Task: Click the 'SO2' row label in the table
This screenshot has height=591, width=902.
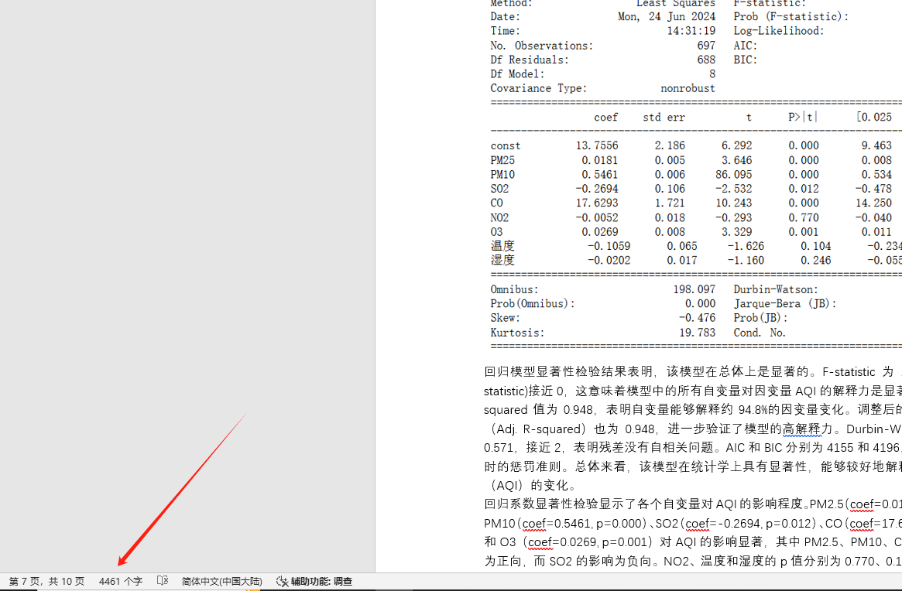Action: pyautogui.click(x=499, y=190)
